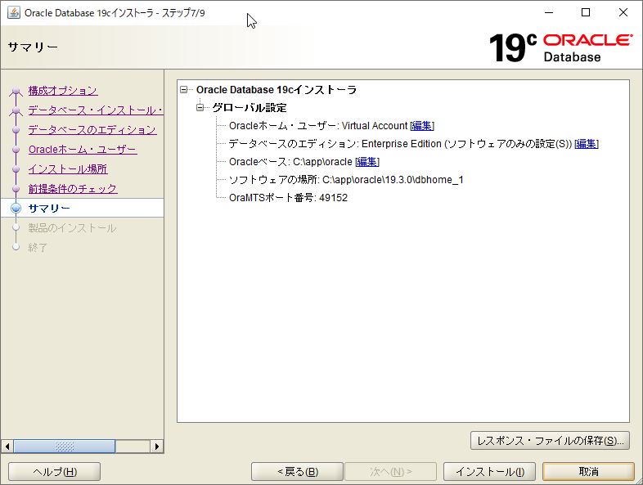Go to データベース・インストール step
This screenshot has width=643, height=485.
(96, 110)
